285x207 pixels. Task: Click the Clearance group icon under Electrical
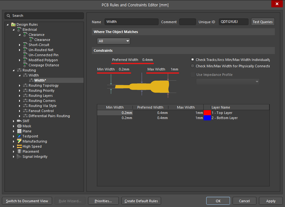click(x=25, y=35)
